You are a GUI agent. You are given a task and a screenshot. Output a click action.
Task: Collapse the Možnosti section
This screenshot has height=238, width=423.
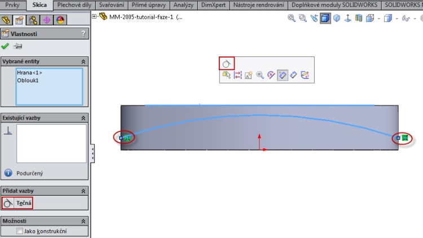(x=83, y=222)
